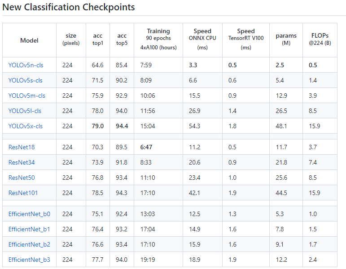Viewport: 346px width, 269px height.
Task: Select the 75.1 top1 accuracy cell
Action: point(97,214)
